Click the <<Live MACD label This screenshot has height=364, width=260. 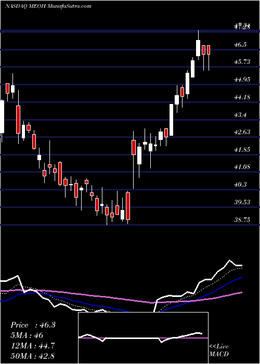pos(219,350)
